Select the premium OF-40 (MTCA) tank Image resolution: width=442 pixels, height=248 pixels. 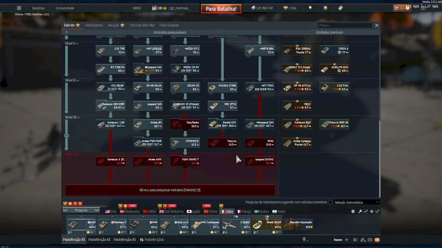coord(297,87)
